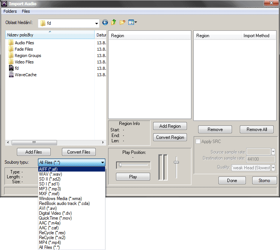The width and height of the screenshot is (280, 250).
Task: Choose AAC (*.m4a) file type
Action: point(72,223)
